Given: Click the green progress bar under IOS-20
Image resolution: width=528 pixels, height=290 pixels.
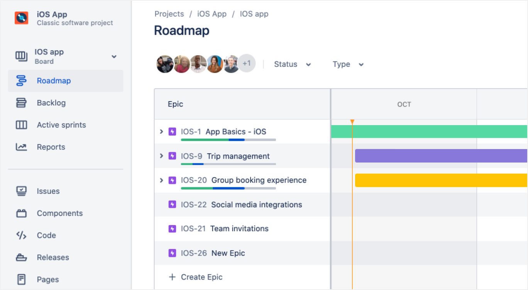Looking at the screenshot, I should point(197,188).
